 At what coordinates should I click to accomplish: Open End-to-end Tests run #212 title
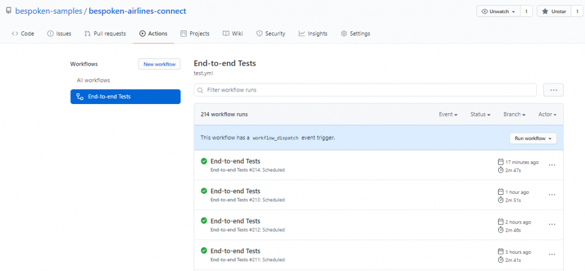click(x=235, y=221)
